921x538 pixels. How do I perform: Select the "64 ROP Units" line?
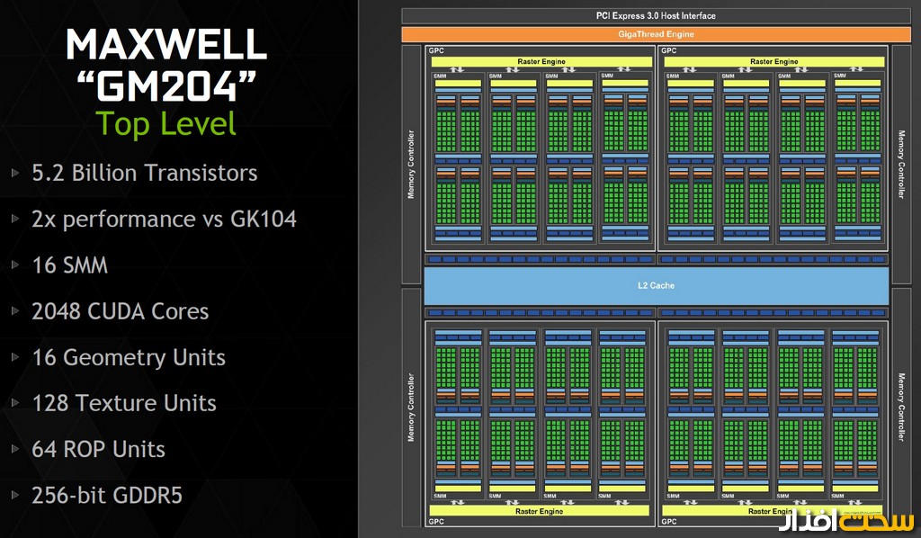point(98,449)
